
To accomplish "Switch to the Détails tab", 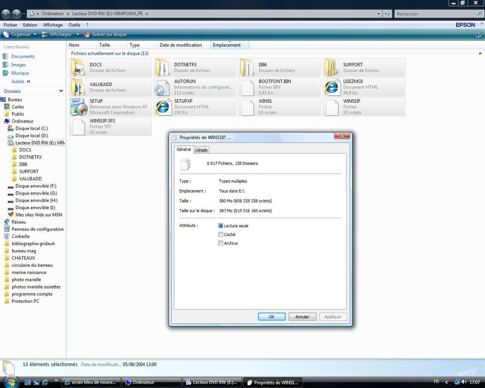I will 201,150.
